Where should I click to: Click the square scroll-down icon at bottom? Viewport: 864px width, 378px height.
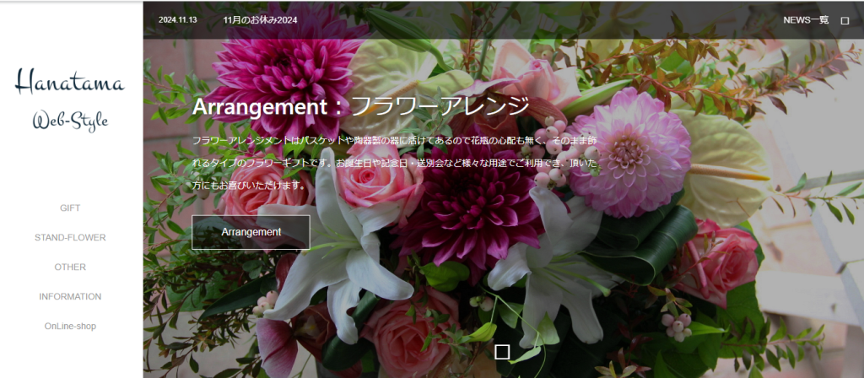502,352
